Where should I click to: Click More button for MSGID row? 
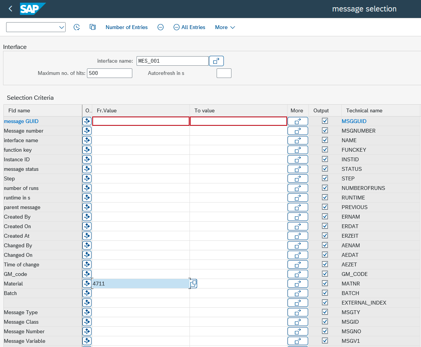click(298, 322)
